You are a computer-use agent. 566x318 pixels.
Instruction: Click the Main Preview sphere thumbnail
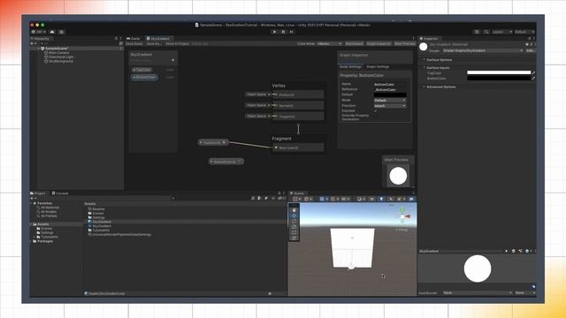(x=398, y=176)
